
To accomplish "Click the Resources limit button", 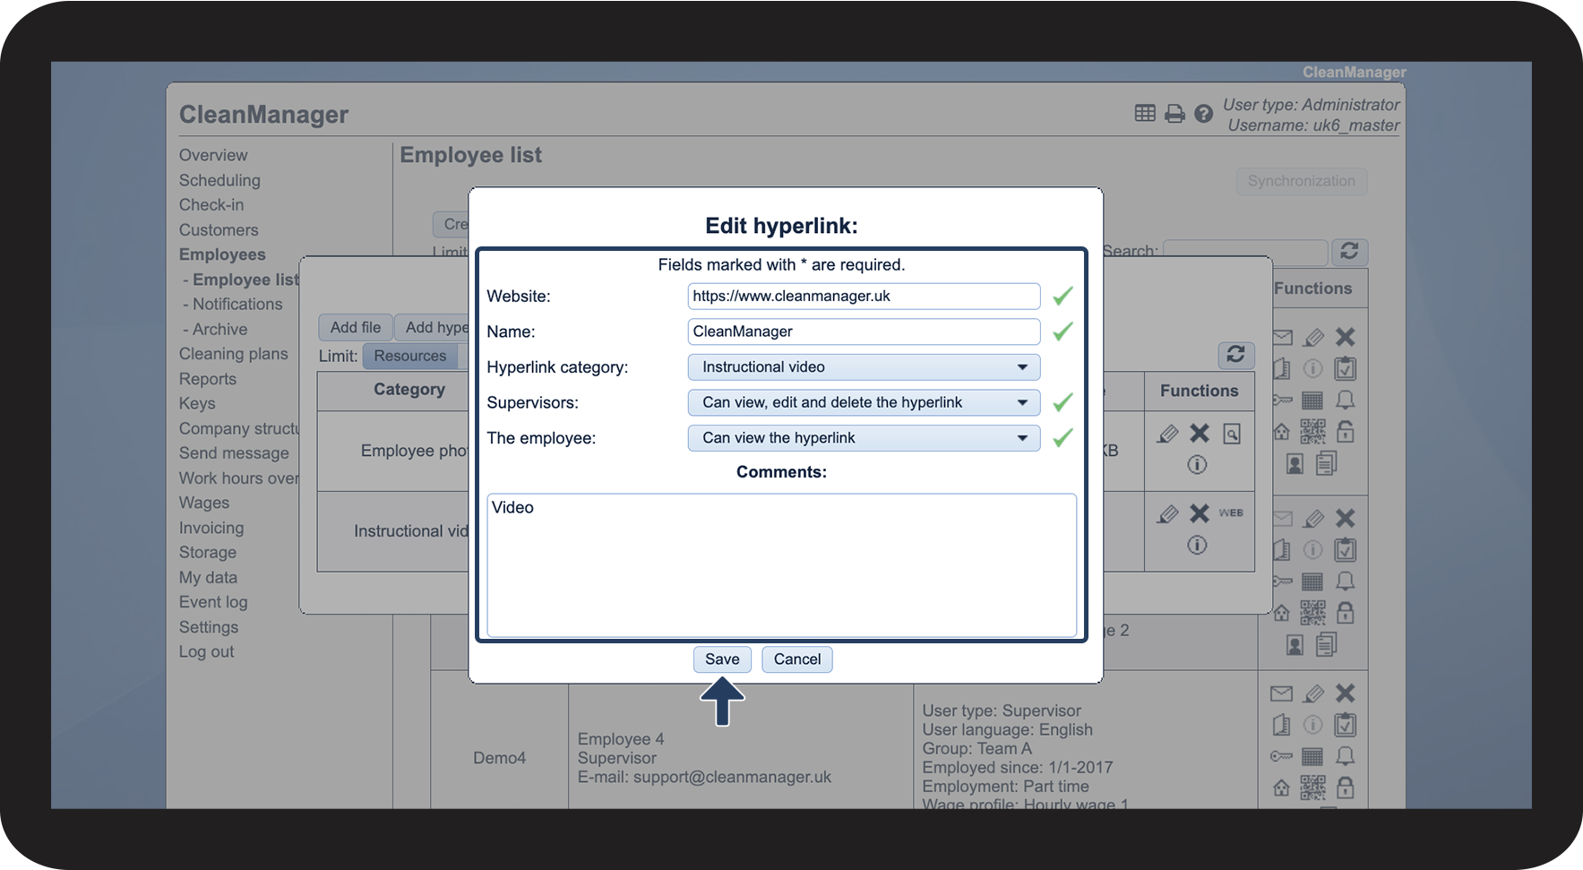I will click(410, 356).
